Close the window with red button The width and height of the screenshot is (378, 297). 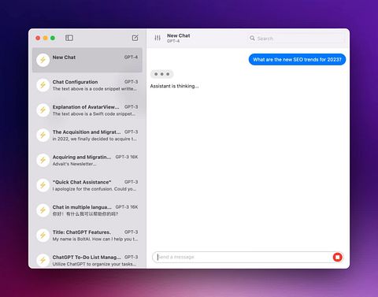(38, 38)
